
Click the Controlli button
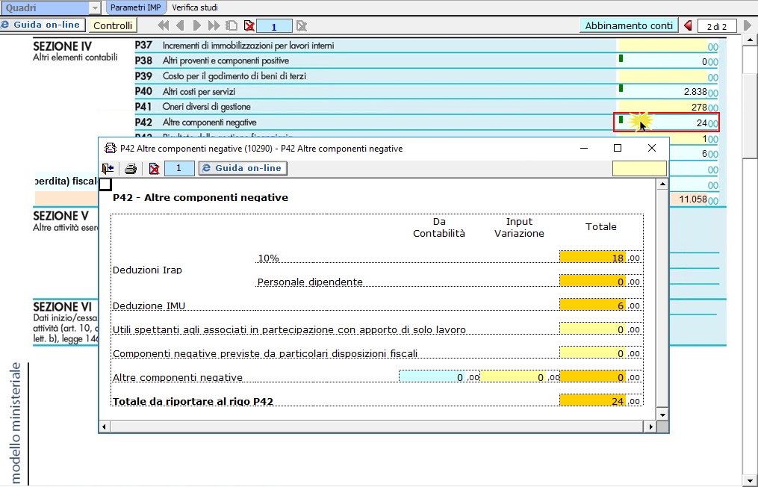[x=113, y=25]
